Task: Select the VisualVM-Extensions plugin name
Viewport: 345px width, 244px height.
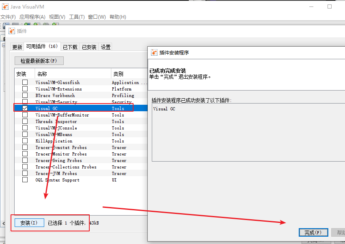Action: (x=58, y=89)
